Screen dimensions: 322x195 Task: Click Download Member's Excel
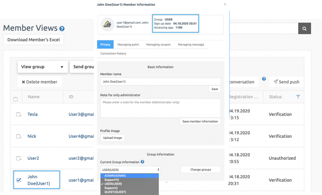33,39
